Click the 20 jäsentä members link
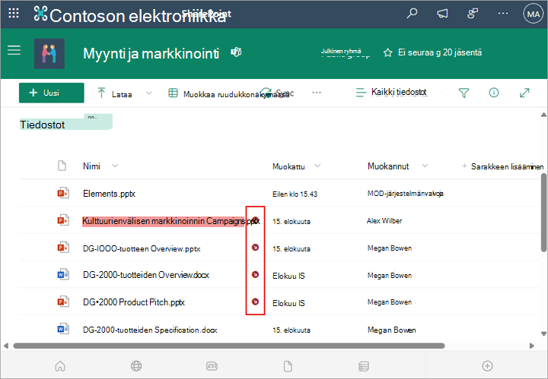Image resolution: width=548 pixels, height=379 pixels. pos(463,52)
